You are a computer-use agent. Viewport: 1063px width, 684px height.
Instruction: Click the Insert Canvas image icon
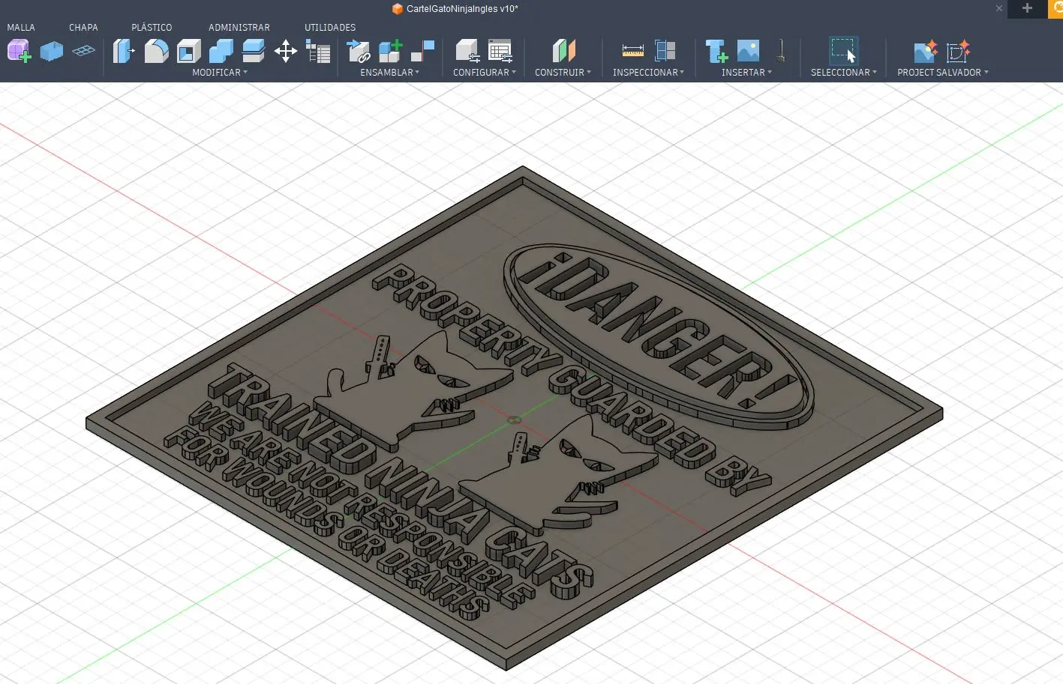[x=748, y=51]
